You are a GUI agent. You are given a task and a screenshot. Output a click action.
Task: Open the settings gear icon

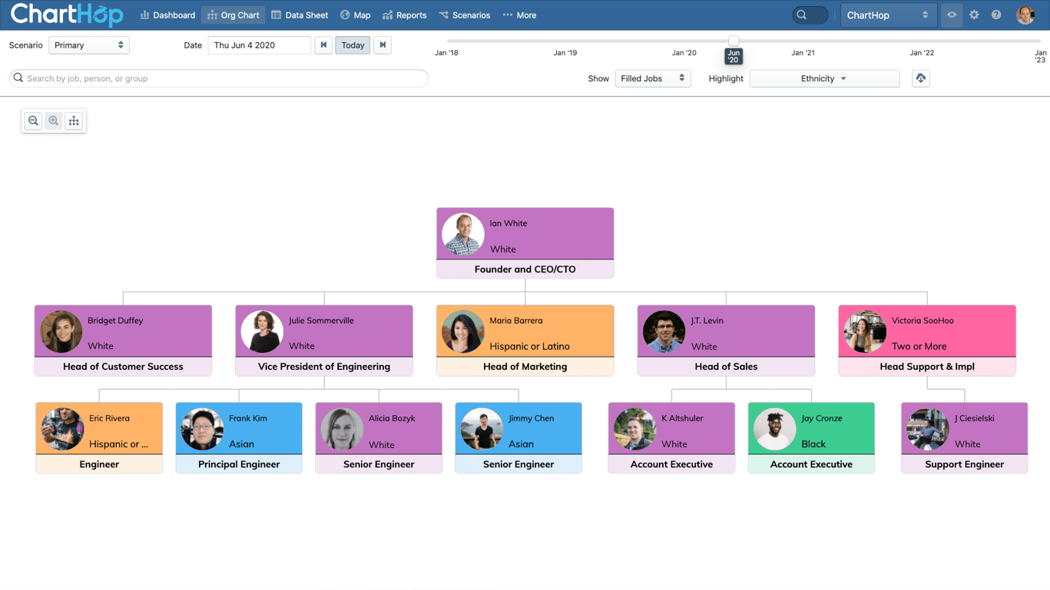coord(974,15)
